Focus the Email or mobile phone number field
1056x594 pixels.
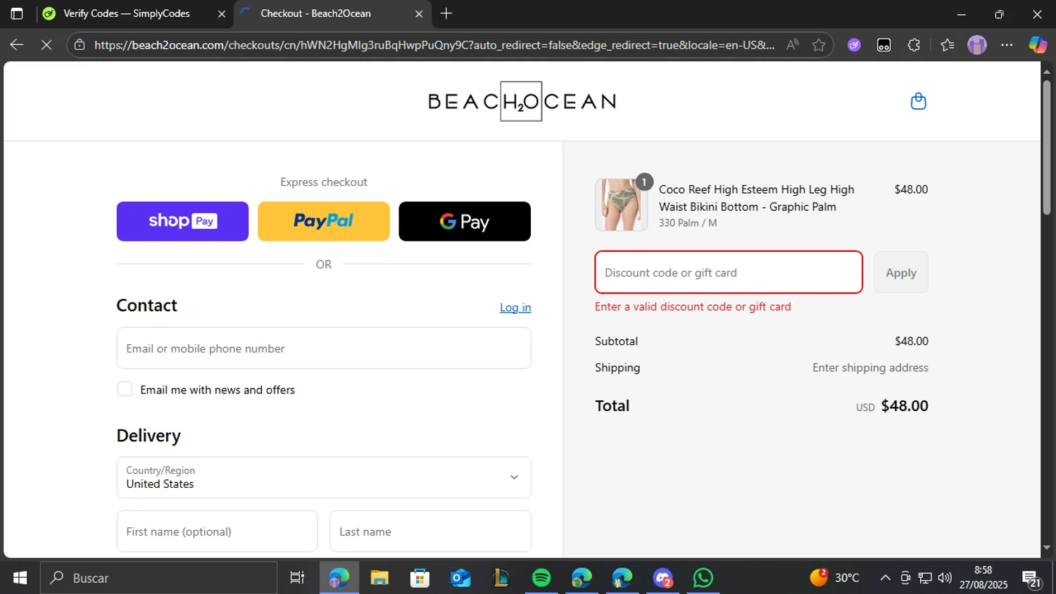pos(324,348)
